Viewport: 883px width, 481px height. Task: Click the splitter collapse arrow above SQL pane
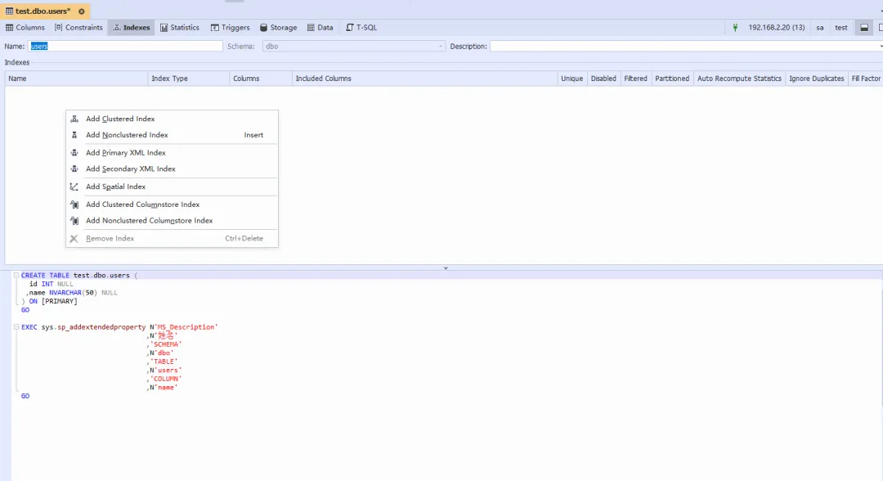tap(446, 268)
